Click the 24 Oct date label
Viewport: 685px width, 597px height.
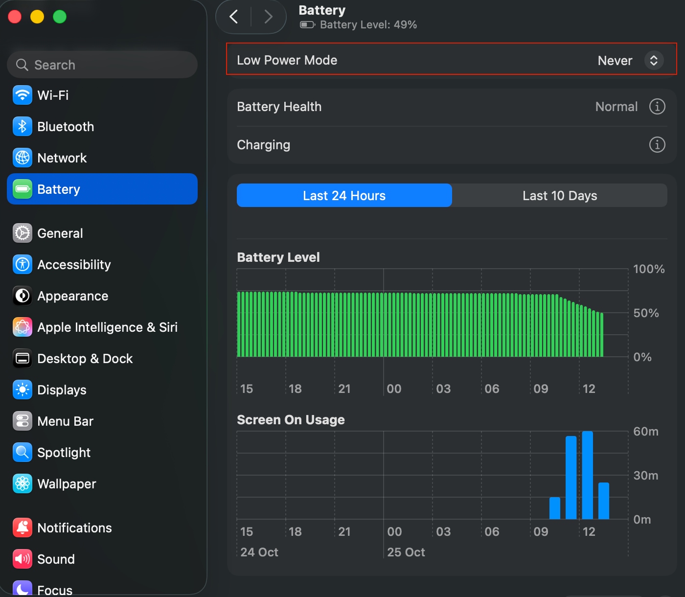[259, 552]
